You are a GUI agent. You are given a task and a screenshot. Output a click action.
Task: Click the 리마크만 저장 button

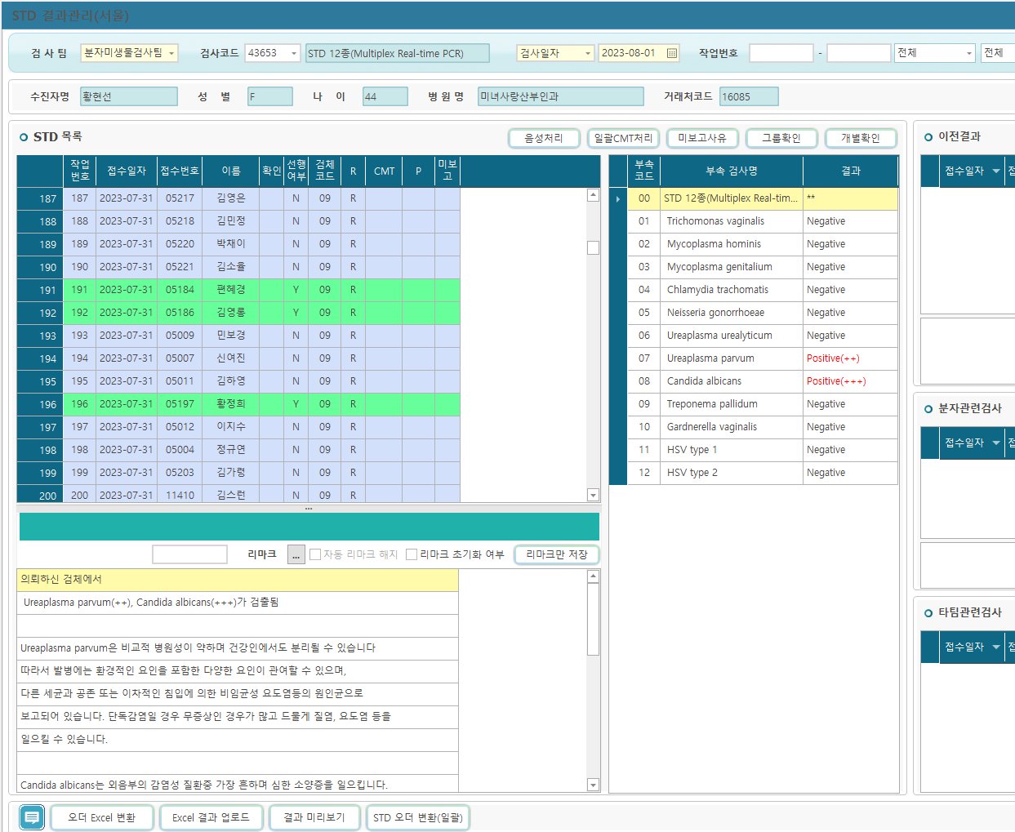tap(557, 554)
